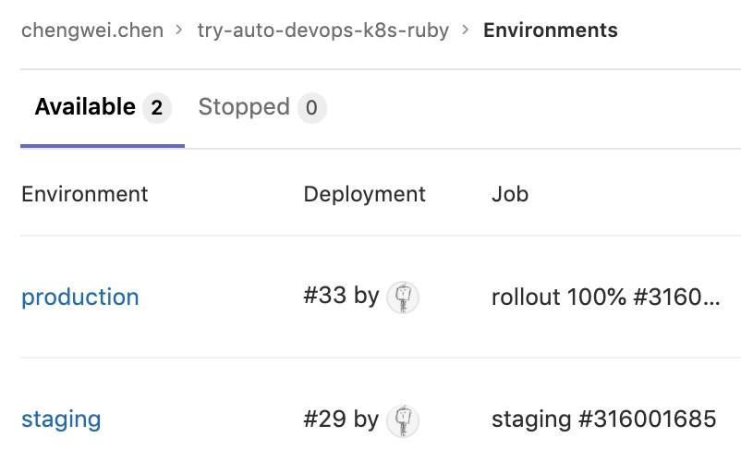
Task: Switch to the Stopped tab
Action: click(244, 107)
